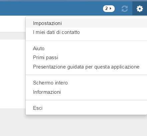Collapse the dropdown using the highlighted gear button
This screenshot has width=147, height=136.
click(x=140, y=9)
